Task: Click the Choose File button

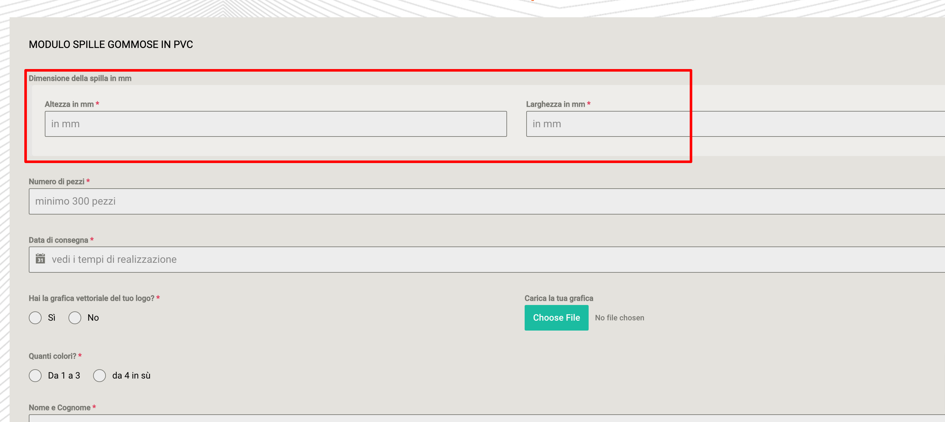Action: 556,317
